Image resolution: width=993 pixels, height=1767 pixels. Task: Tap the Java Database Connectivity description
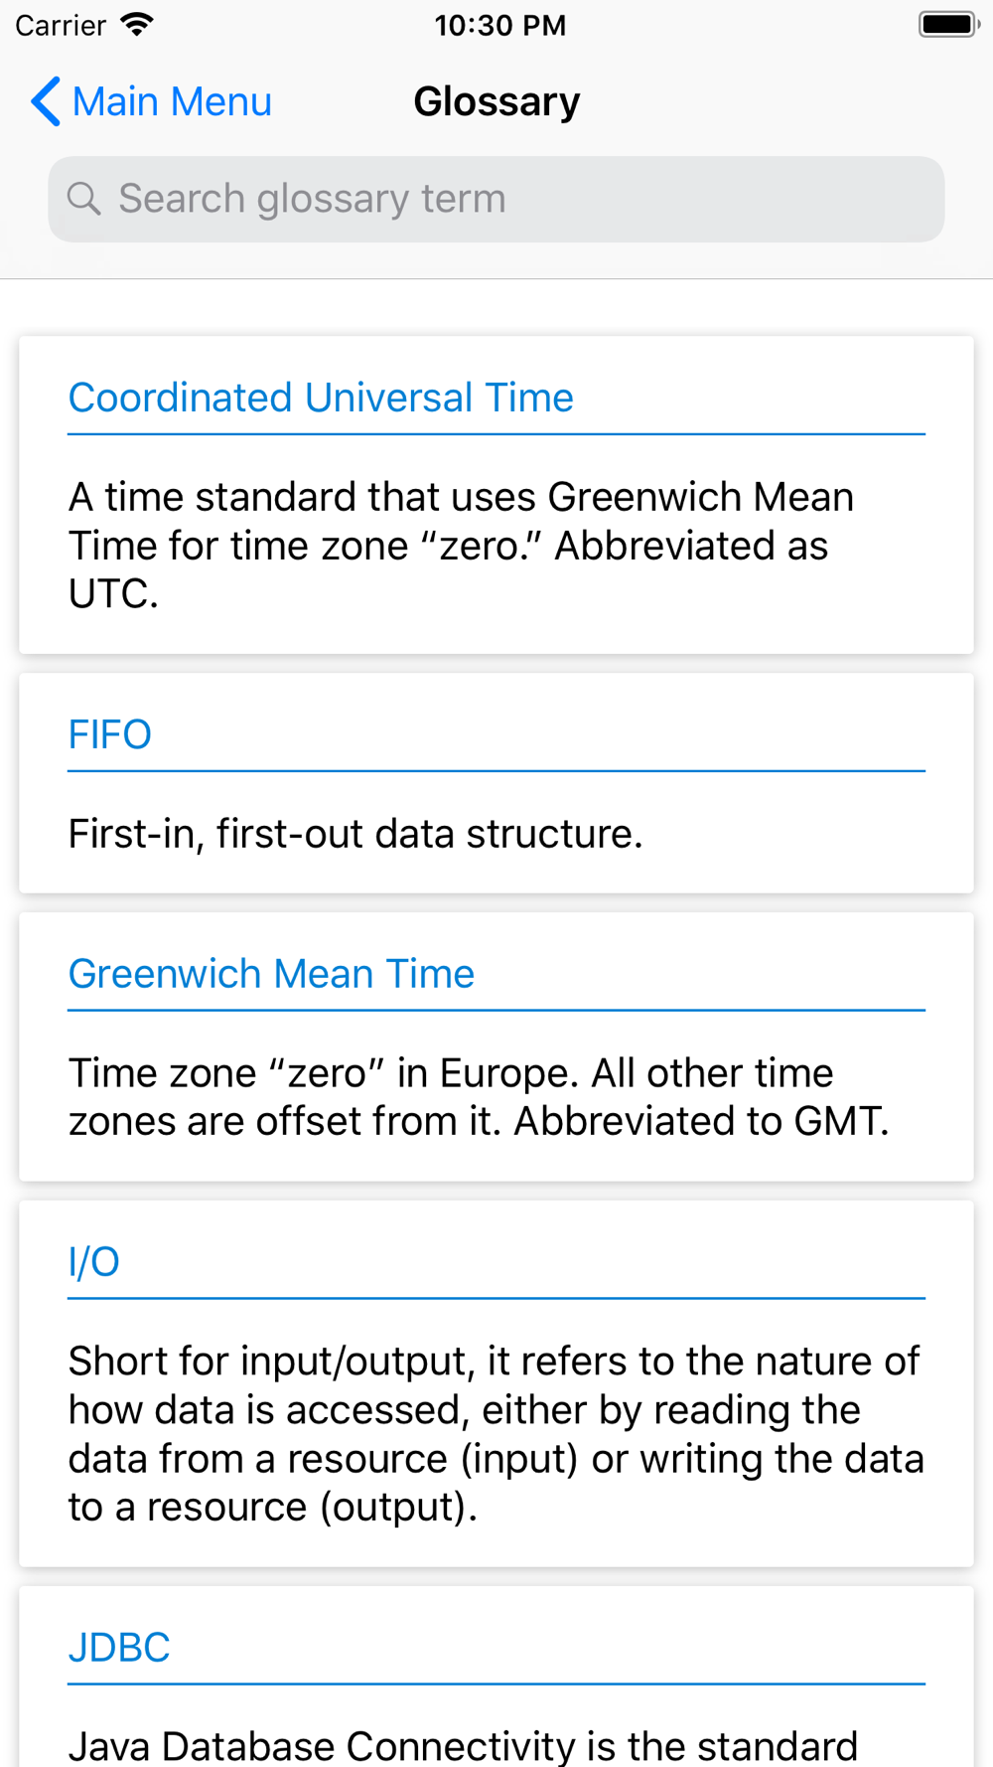pos(463,1746)
